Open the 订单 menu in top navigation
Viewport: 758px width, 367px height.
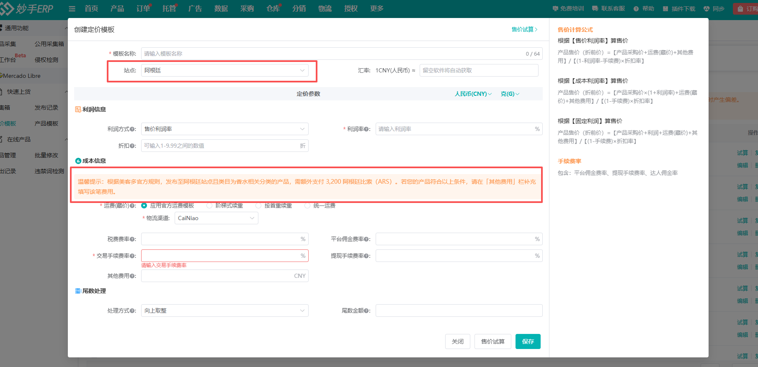pyautogui.click(x=143, y=9)
